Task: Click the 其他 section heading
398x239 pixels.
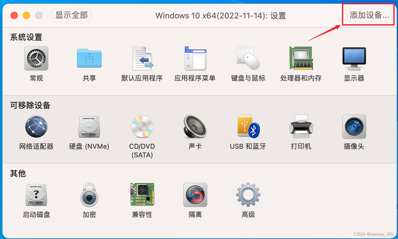Action: click(x=18, y=174)
